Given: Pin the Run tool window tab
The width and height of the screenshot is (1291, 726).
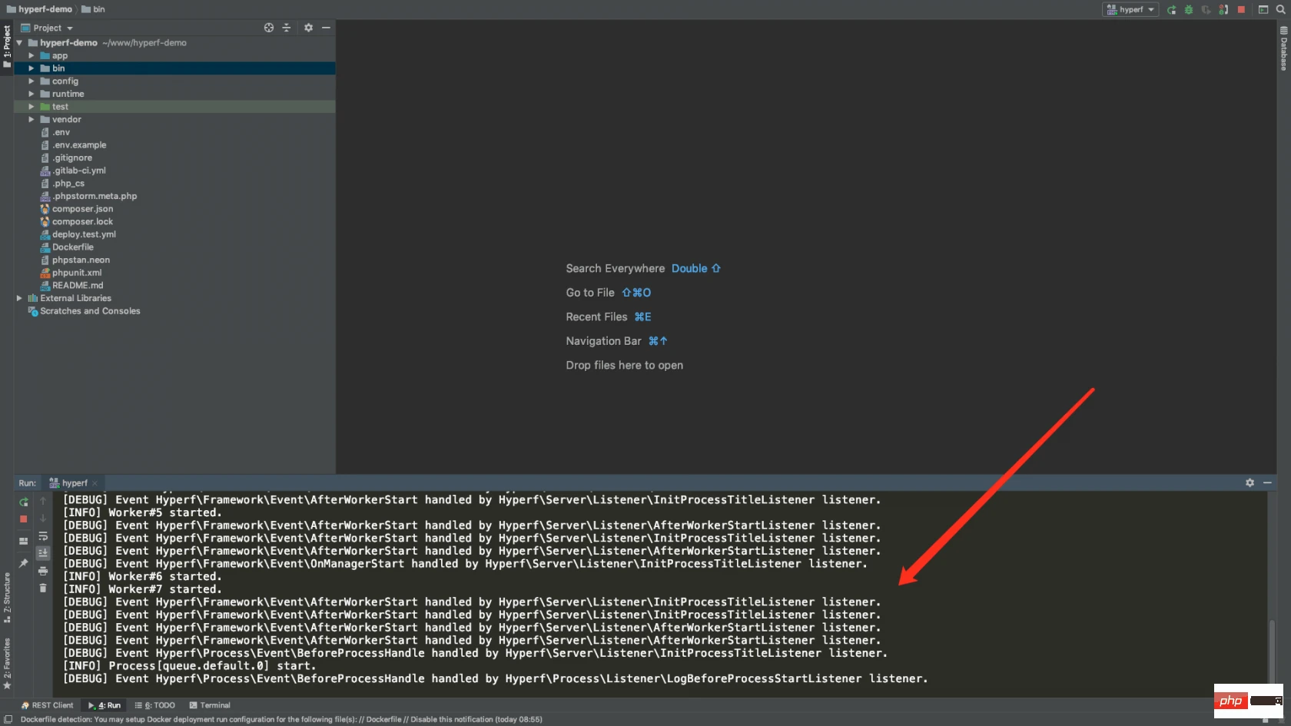Looking at the screenshot, I should pyautogui.click(x=23, y=563).
